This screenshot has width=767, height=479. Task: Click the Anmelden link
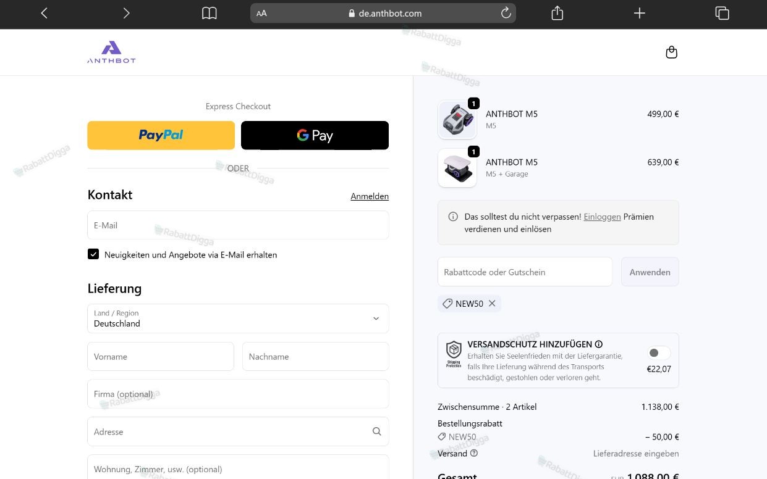pyautogui.click(x=370, y=196)
